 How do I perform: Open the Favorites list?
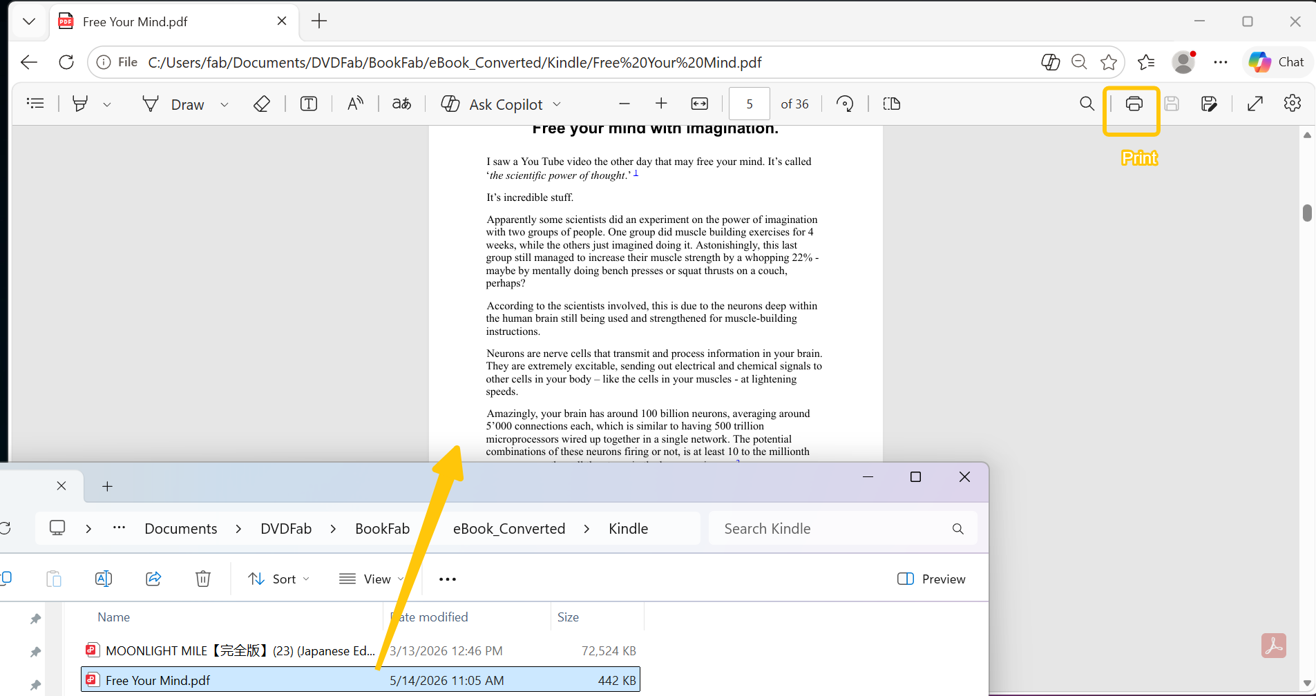point(1146,62)
